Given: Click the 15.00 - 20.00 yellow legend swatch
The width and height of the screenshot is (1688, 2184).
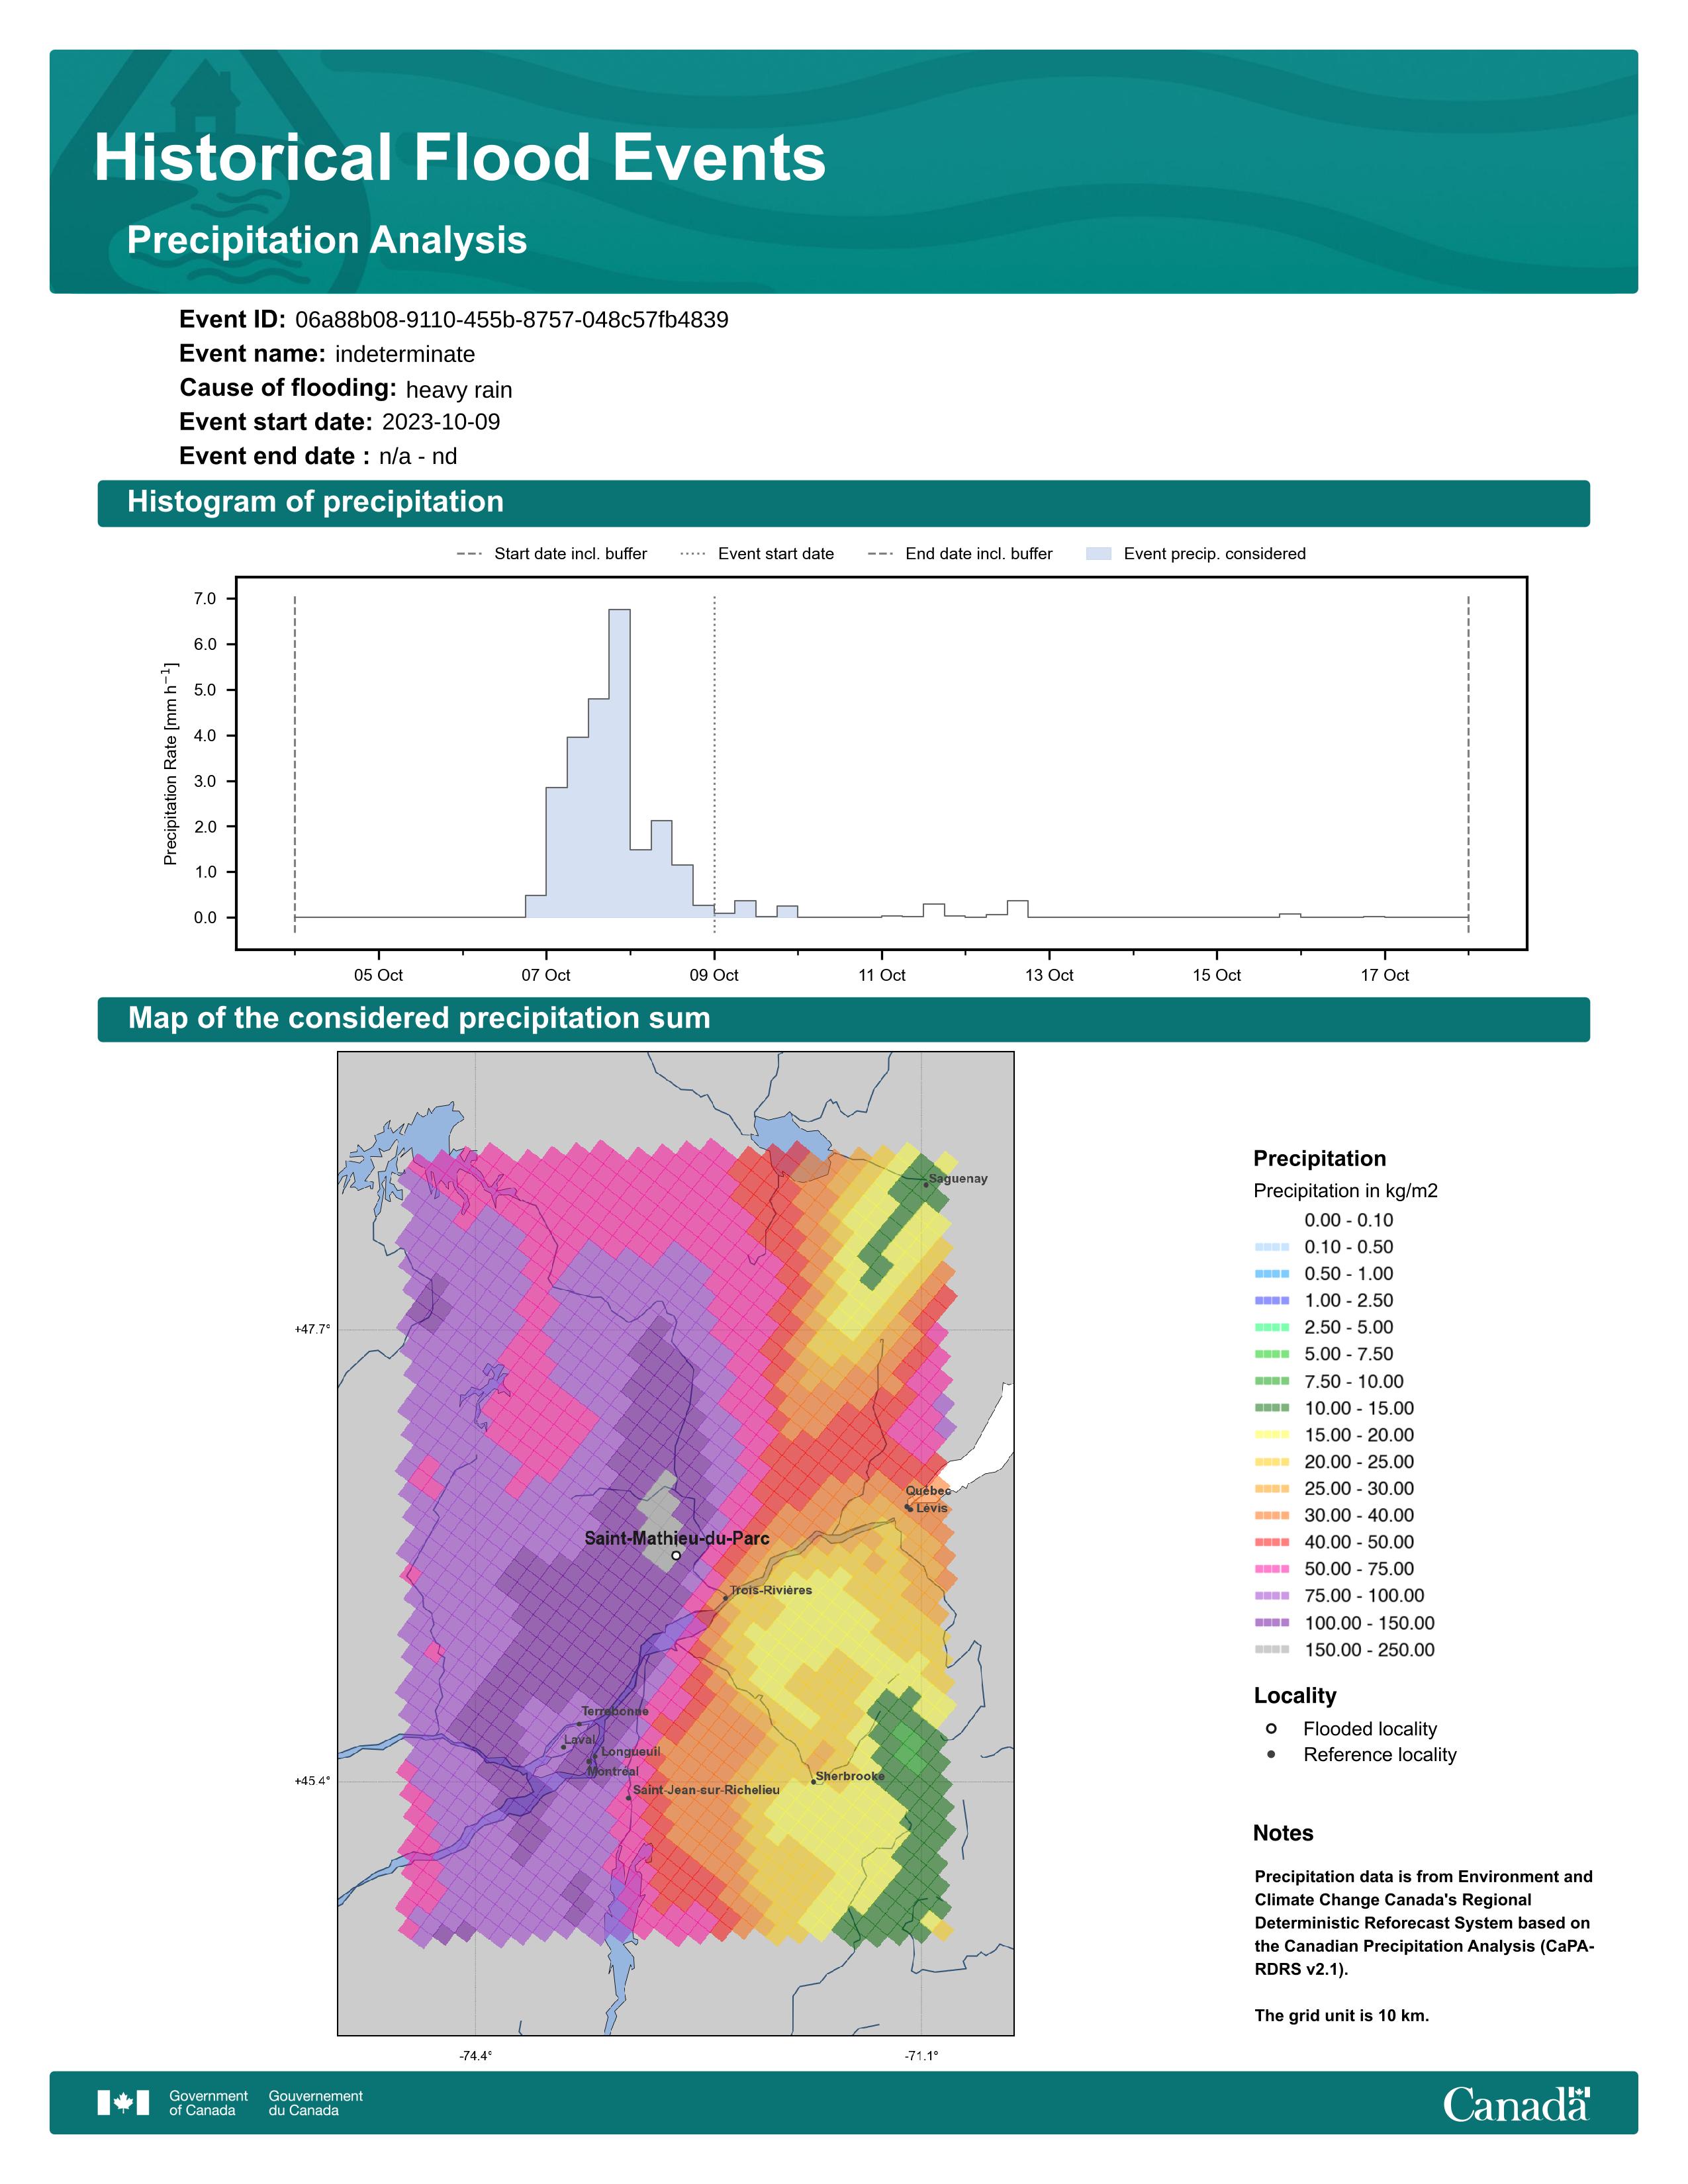Looking at the screenshot, I should tap(1271, 1434).
